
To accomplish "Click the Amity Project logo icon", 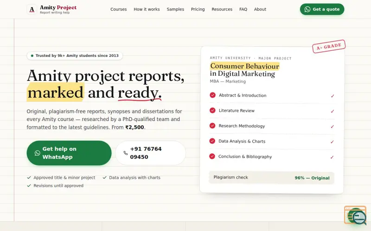I will pyautogui.click(x=32, y=9).
